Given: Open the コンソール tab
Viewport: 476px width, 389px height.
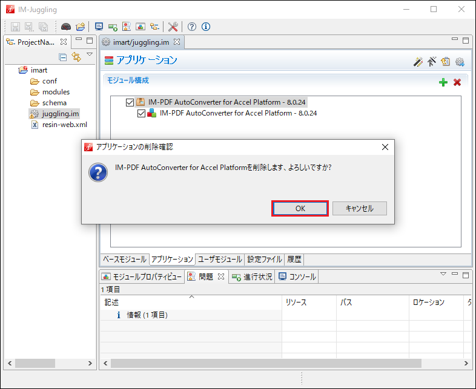Looking at the screenshot, I should pyautogui.click(x=297, y=276).
